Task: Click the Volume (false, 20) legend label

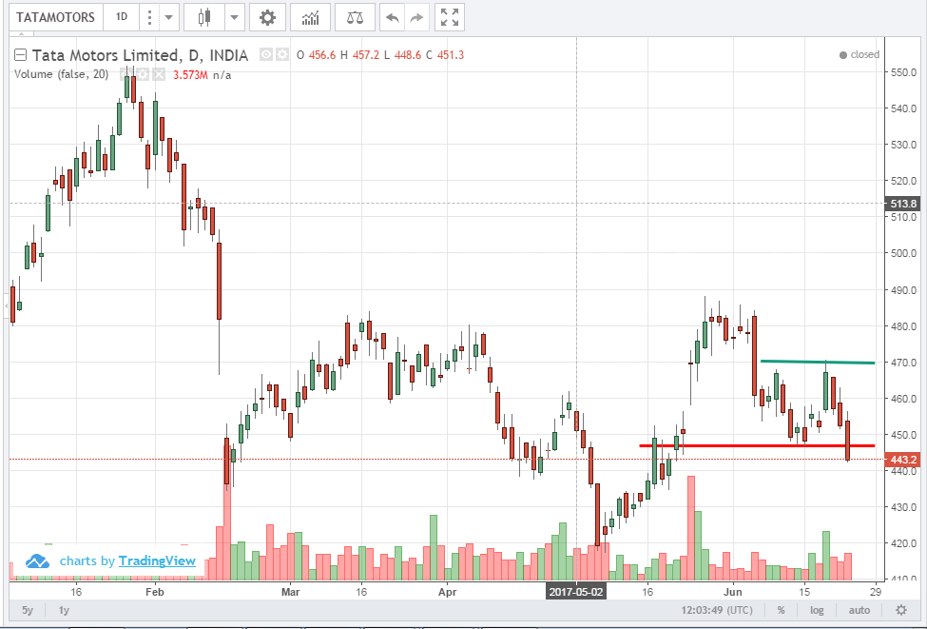Action: click(62, 74)
